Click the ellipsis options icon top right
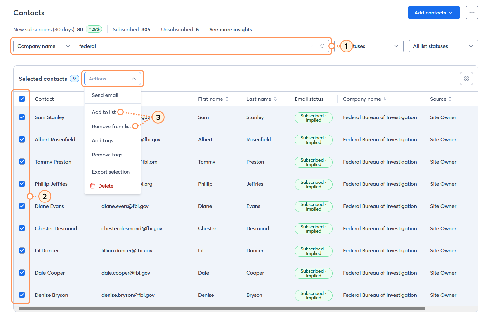Screen dimensions: 491x319 (472, 13)
